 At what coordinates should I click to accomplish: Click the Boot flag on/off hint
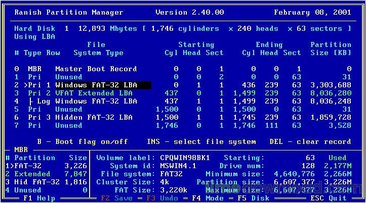(83, 142)
